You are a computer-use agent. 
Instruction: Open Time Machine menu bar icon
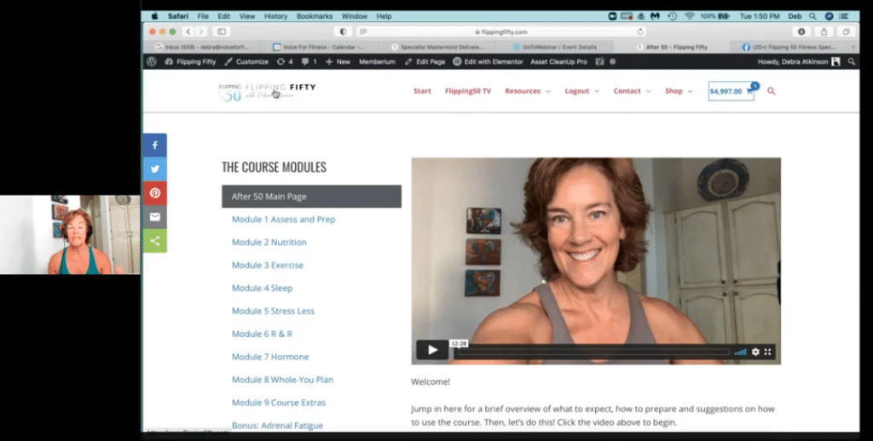tap(672, 17)
